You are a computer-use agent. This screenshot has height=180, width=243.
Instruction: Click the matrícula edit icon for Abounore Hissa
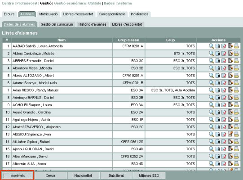tap(230, 68)
